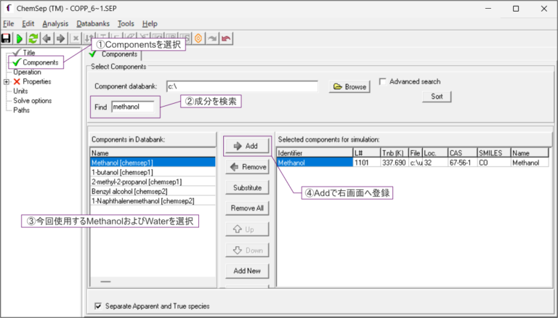Select Methanol identifier in selected components table
Viewport: 558px width, 318px height.
pyautogui.click(x=315, y=163)
